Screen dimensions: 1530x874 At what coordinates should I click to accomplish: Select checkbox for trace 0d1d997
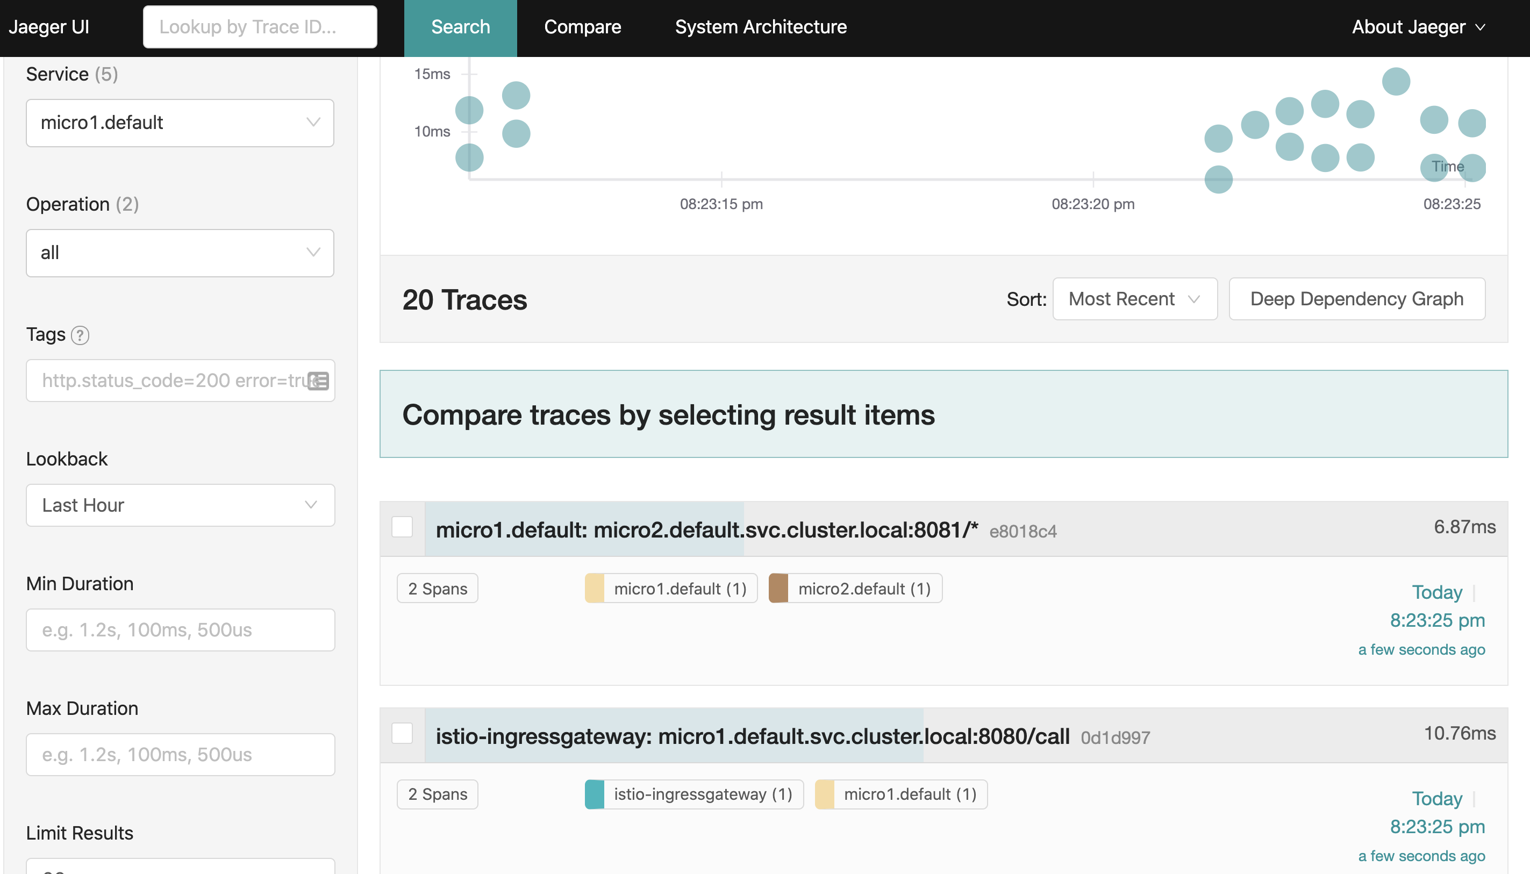point(402,733)
